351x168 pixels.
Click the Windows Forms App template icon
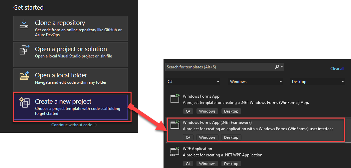point(175,98)
